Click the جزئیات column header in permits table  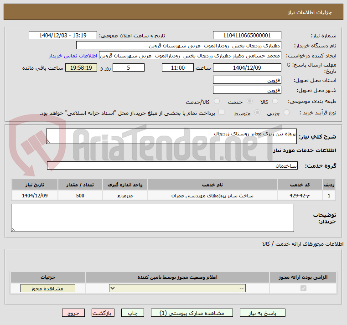(x=48, y=277)
